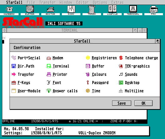Image resolution: width=165 pixels, height=139 pixels.
Task: Click the Font letter icon
Action: pos(49,83)
